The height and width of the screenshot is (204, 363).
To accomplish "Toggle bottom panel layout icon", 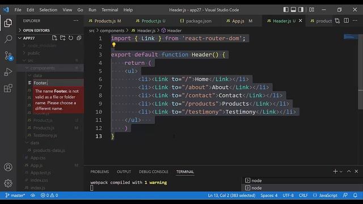I will (x=293, y=10).
